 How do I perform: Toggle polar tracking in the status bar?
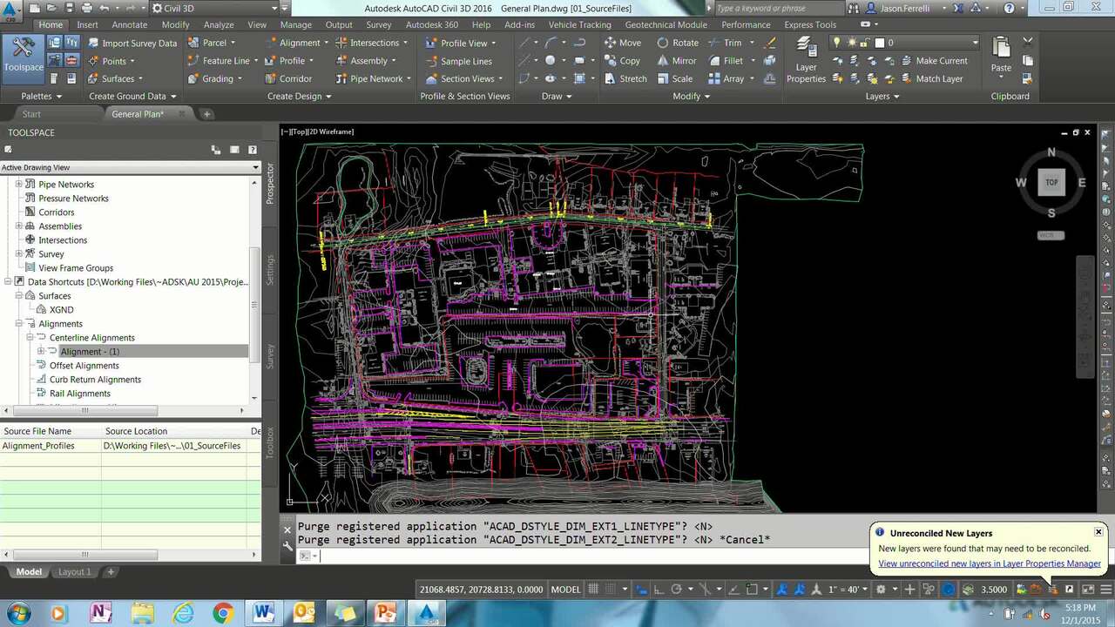tap(676, 590)
